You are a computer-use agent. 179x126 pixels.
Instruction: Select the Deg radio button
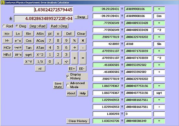[17, 26]
